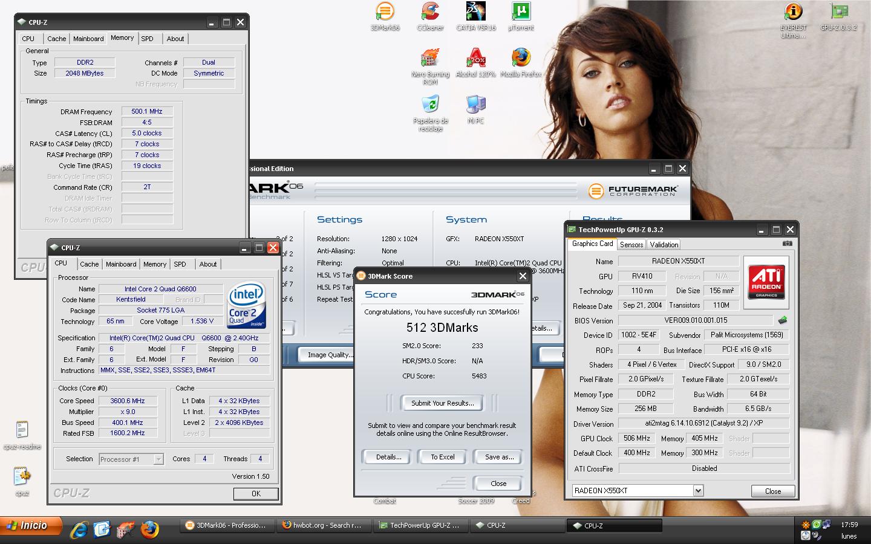Click the Specification field in CPU-Z

184,338
